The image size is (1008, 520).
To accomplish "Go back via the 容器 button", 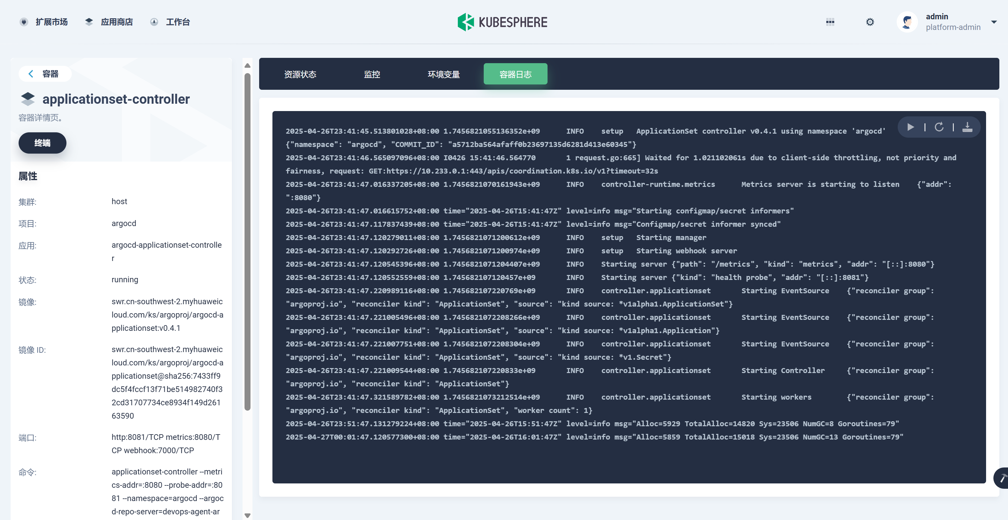I will pyautogui.click(x=45, y=73).
